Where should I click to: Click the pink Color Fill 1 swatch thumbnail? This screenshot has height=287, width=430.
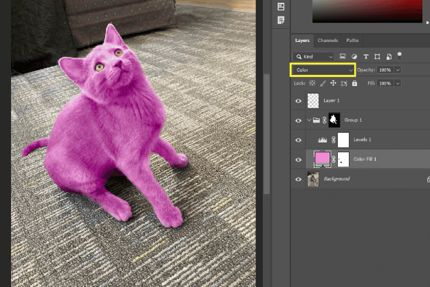pyautogui.click(x=322, y=159)
